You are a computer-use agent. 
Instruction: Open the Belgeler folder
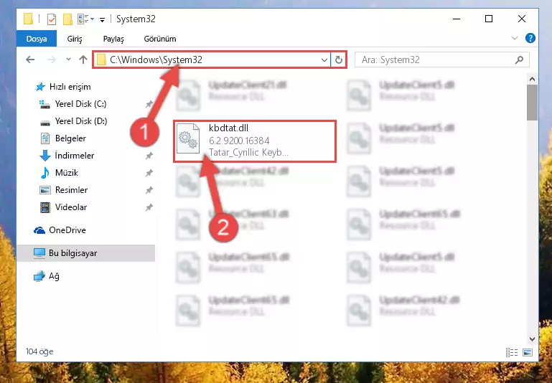pyautogui.click(x=70, y=138)
